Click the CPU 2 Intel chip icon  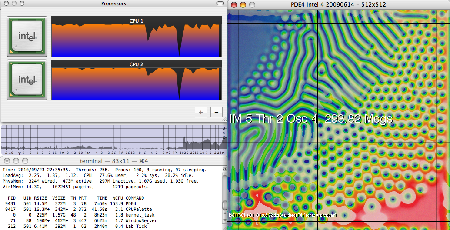27,80
